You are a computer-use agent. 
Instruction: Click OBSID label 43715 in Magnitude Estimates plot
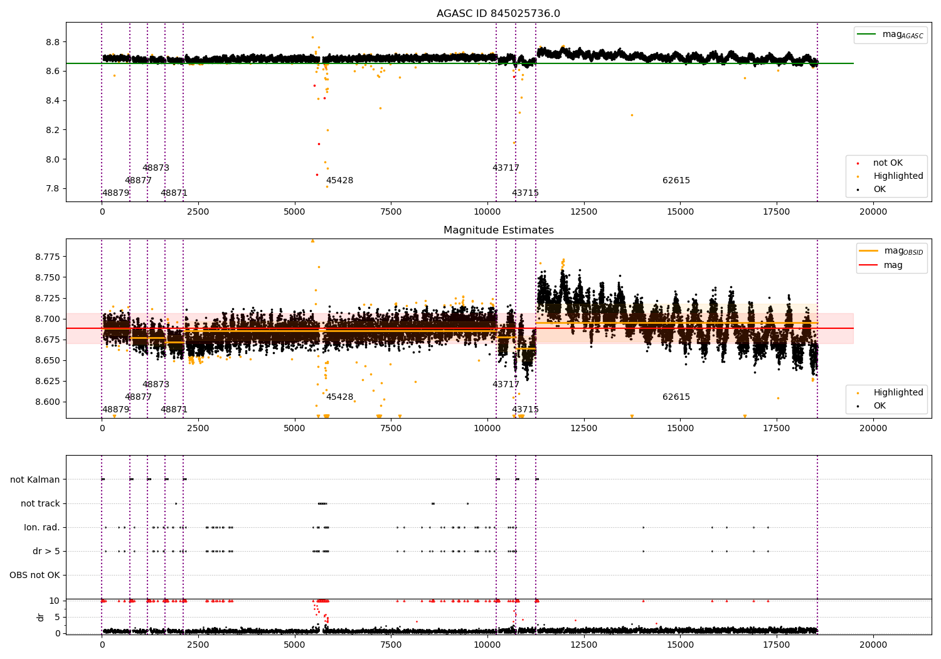[525, 410]
